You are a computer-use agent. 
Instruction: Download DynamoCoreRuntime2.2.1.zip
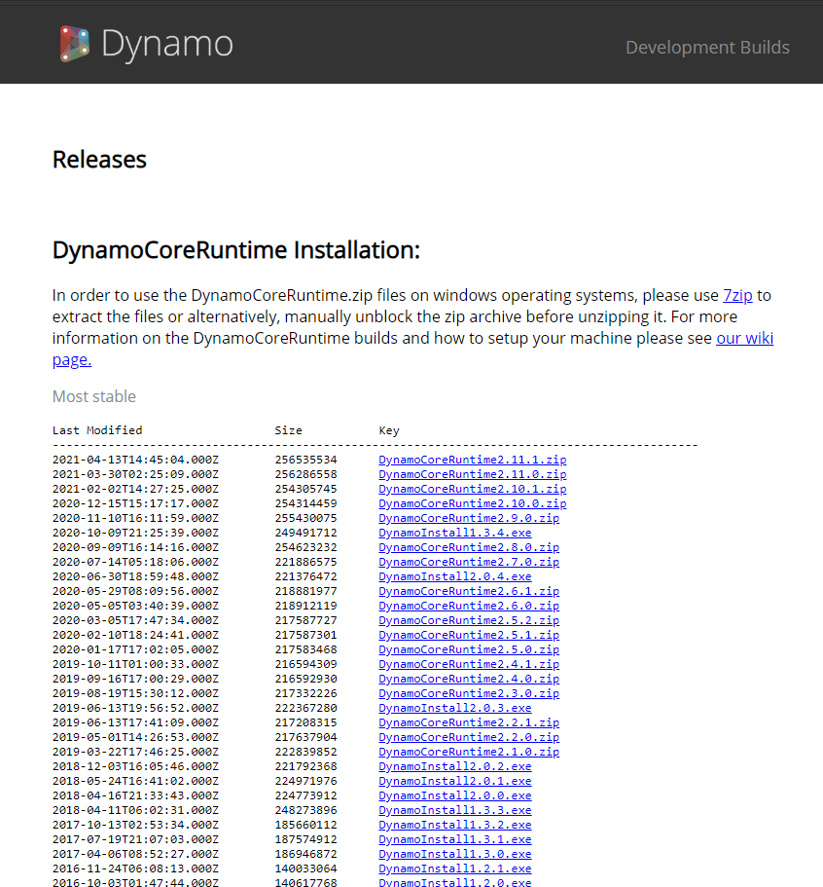pyautogui.click(x=469, y=723)
